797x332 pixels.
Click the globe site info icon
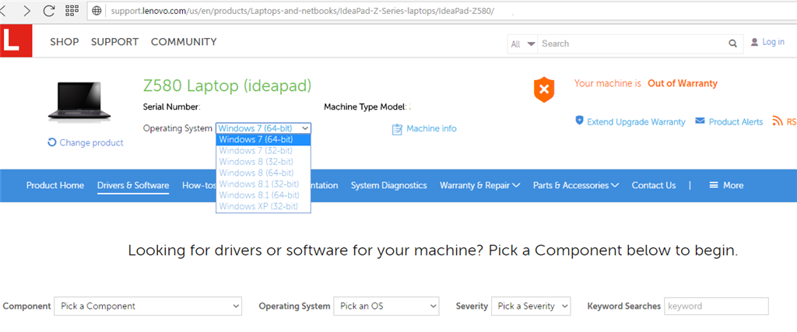point(97,11)
